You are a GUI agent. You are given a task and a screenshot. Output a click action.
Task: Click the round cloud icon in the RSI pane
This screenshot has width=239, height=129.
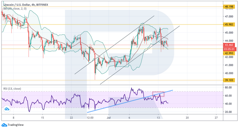click(7, 109)
